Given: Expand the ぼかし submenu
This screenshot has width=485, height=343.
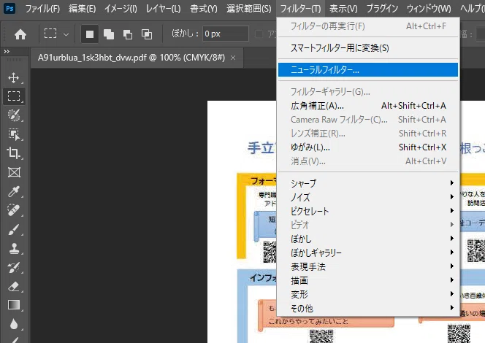Looking at the screenshot, I should click(x=368, y=239).
